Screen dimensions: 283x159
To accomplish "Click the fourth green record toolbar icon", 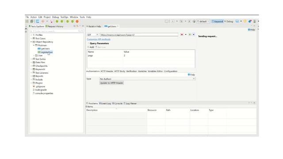I will tap(73, 21).
